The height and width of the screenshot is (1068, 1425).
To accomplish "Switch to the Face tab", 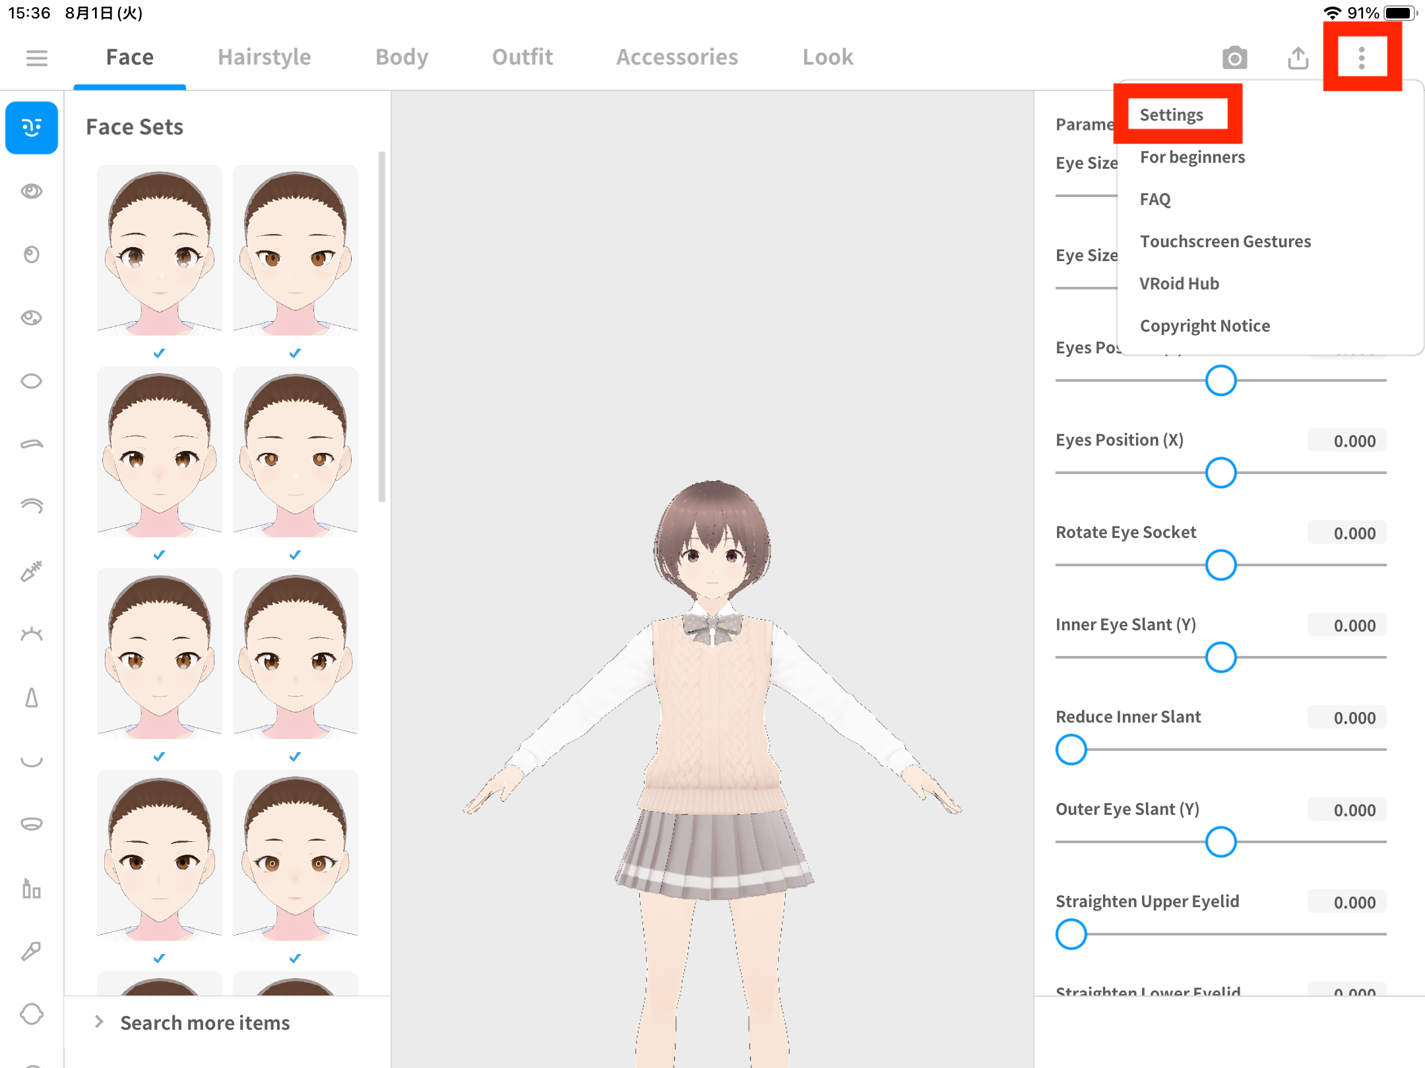I will pyautogui.click(x=130, y=57).
